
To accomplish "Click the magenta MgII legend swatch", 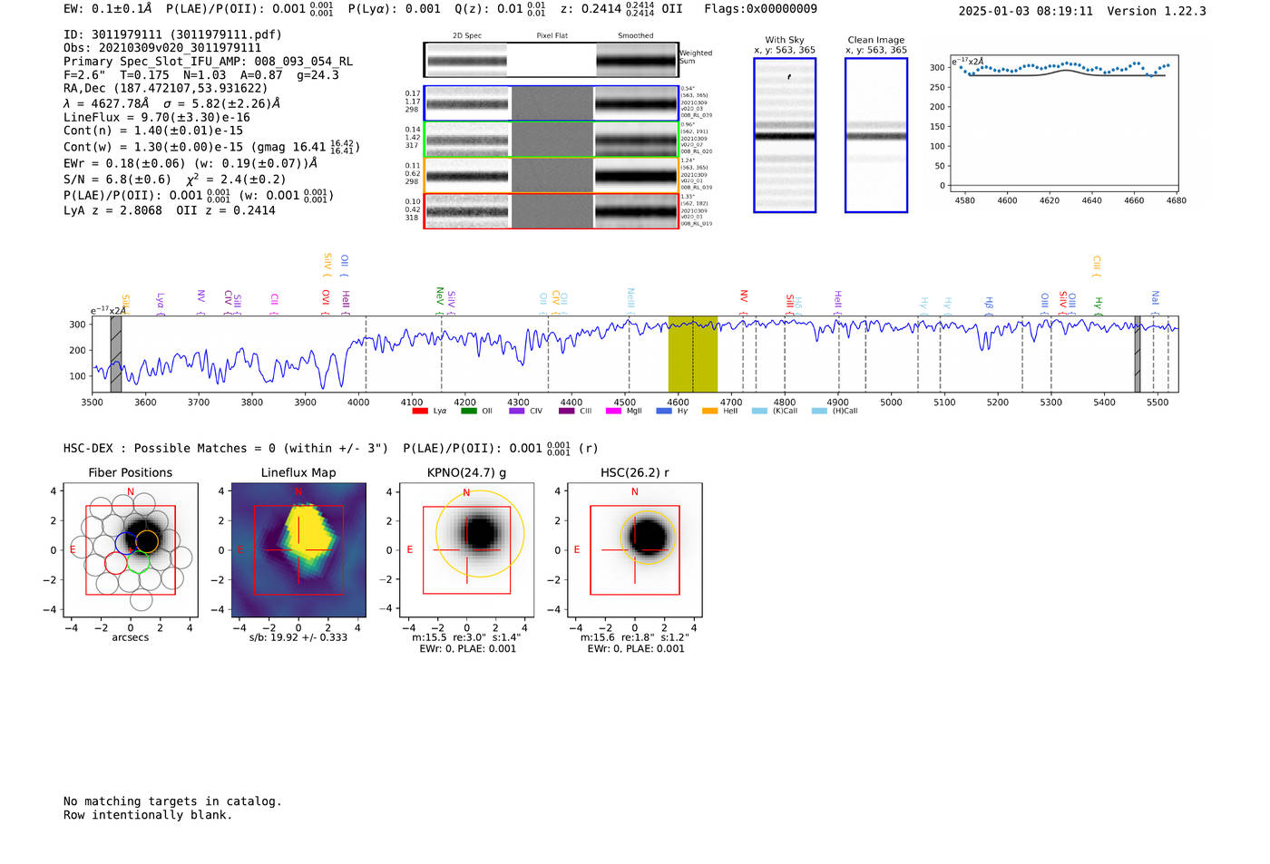I will (x=615, y=412).
